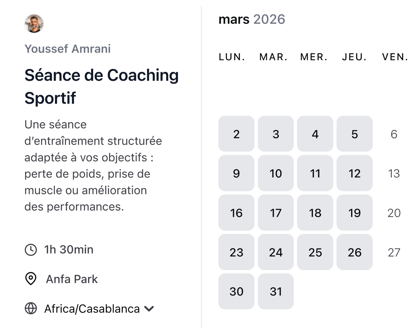Click the globe icon for timezone settings
Image resolution: width=410 pixels, height=333 pixels.
(x=31, y=309)
